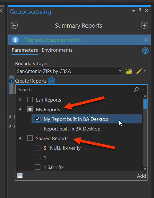This screenshot has width=154, height=198.
Task: Collapse the Shared Reports tree node
Action: click(x=20, y=139)
